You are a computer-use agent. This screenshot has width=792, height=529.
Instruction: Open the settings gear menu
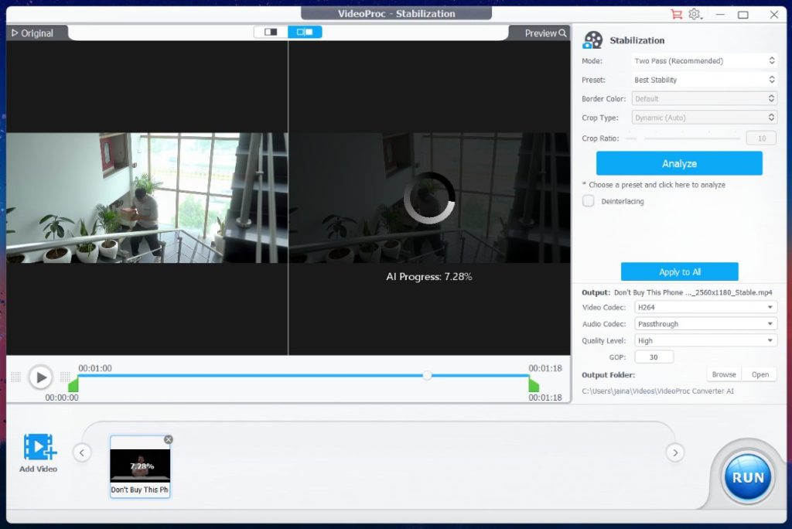(x=695, y=14)
